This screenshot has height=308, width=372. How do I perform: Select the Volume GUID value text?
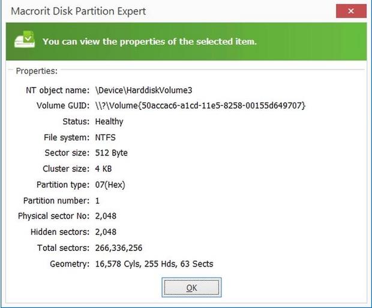[x=200, y=105]
